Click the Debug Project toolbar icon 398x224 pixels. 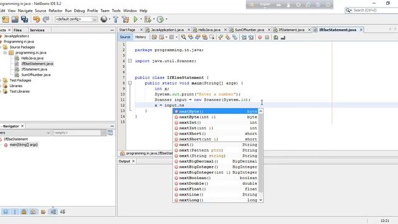147,19
